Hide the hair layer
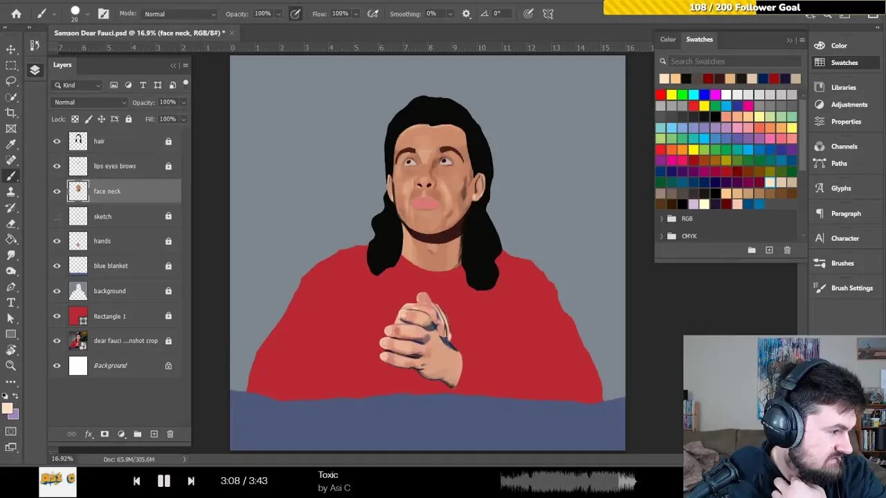886x498 pixels. (57, 141)
